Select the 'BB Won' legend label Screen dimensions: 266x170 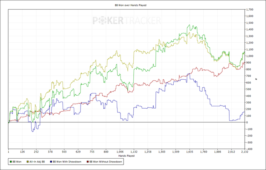pyautogui.click(x=17, y=162)
